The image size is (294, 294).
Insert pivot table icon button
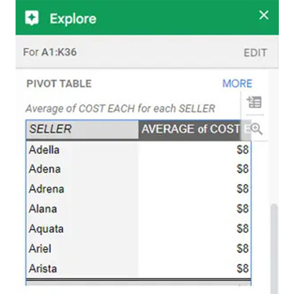click(x=255, y=102)
